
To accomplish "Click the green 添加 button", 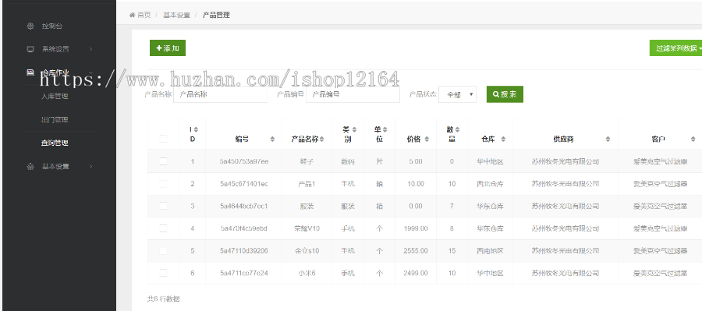I will point(168,48).
